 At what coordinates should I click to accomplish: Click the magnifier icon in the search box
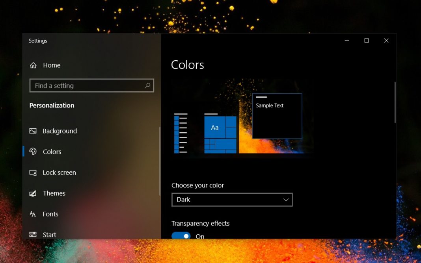point(147,85)
